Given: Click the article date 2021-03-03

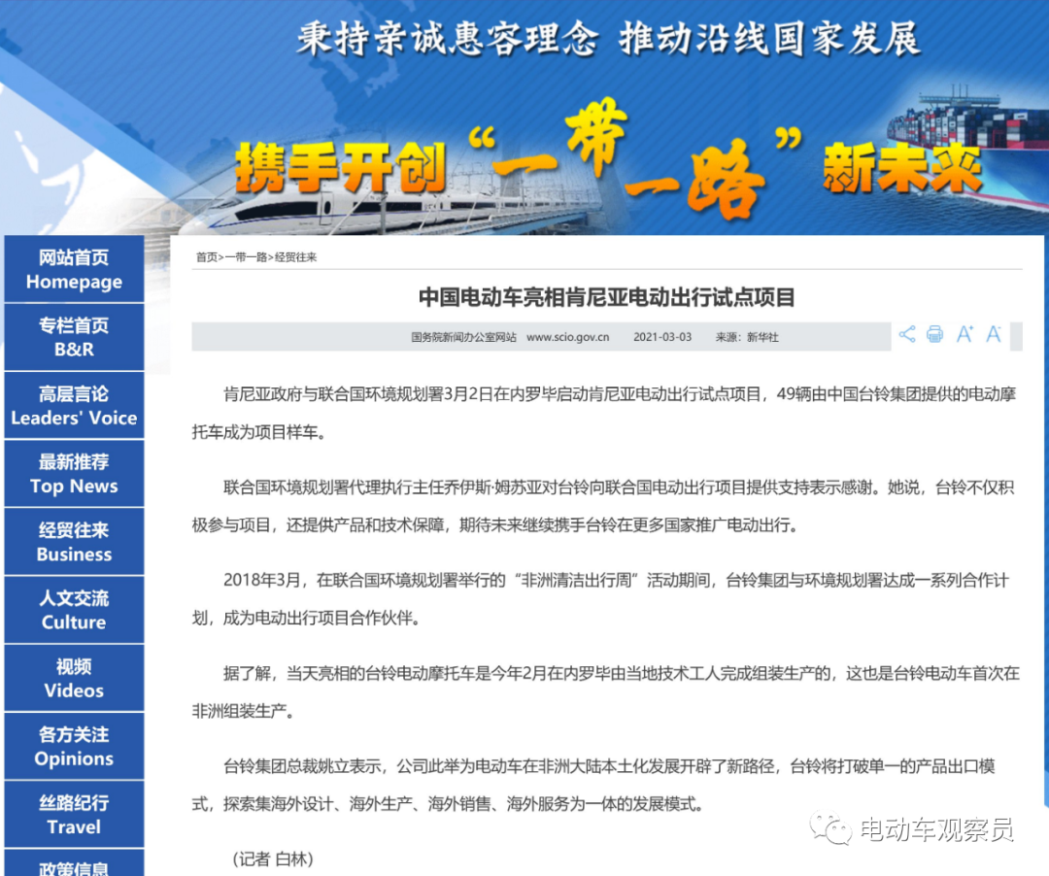Looking at the screenshot, I should (x=662, y=337).
